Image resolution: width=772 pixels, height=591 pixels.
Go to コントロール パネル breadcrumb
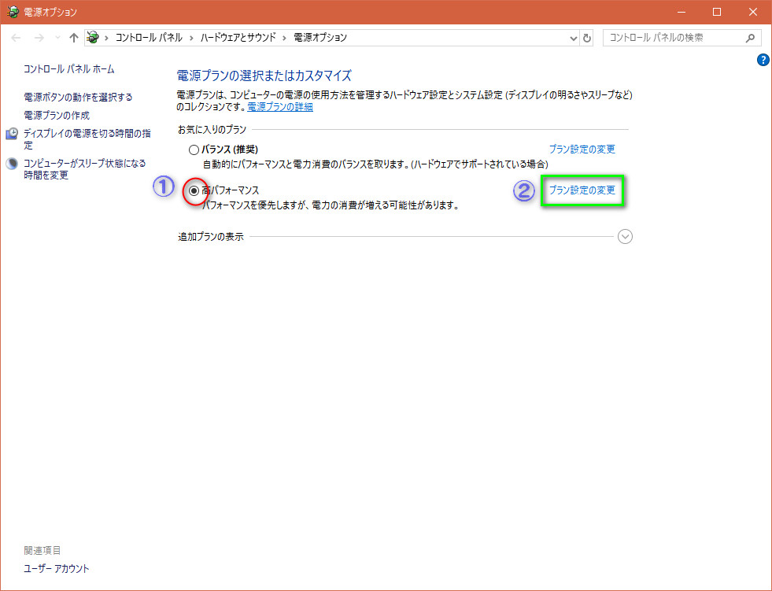point(148,38)
